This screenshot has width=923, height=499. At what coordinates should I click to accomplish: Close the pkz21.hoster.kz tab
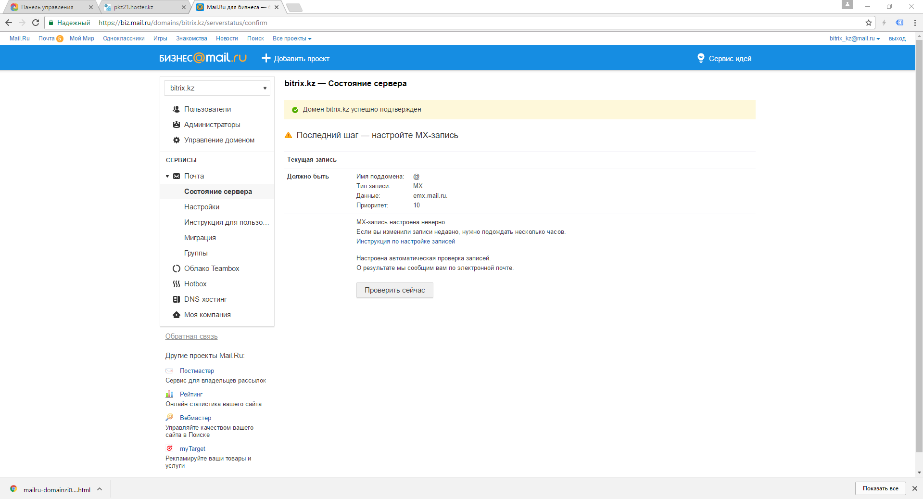click(184, 7)
